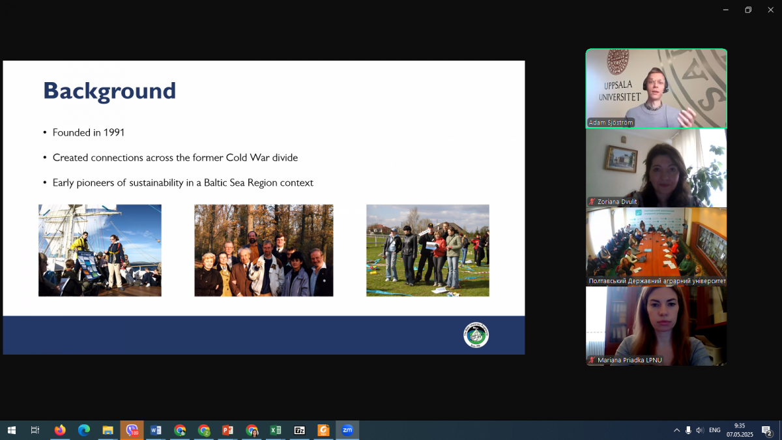The width and height of the screenshot is (782, 440).
Task: Switch to Microsoft Word in the taskbar
Action: click(156, 430)
